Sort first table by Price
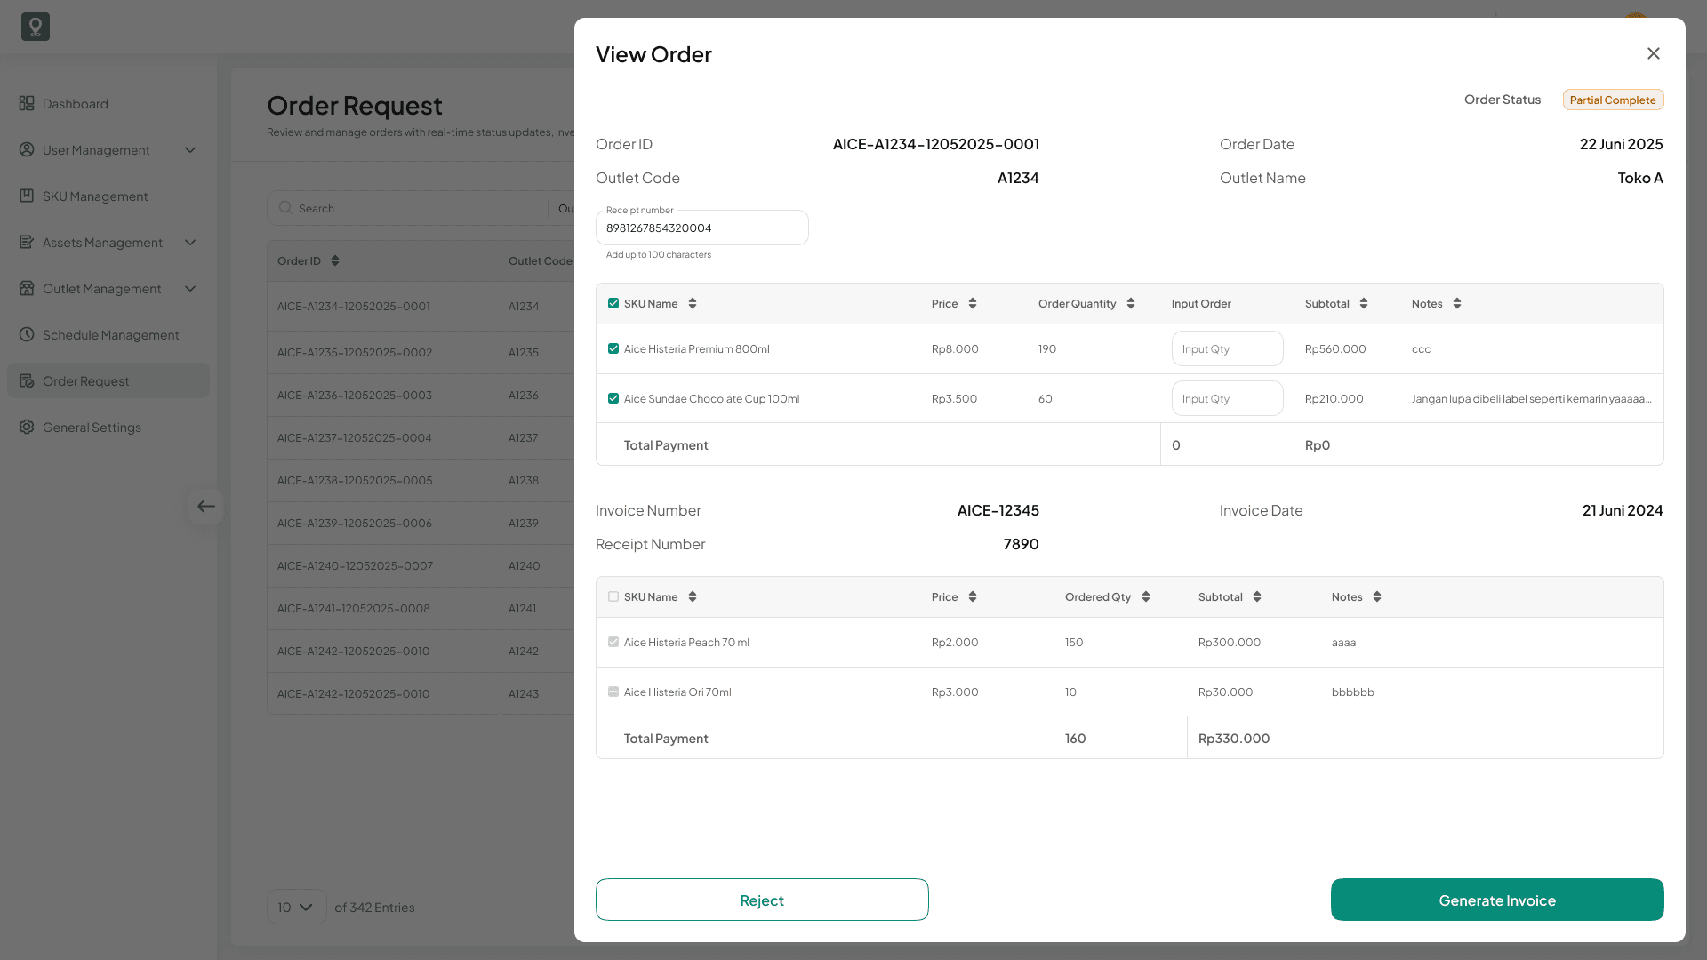 [973, 303]
